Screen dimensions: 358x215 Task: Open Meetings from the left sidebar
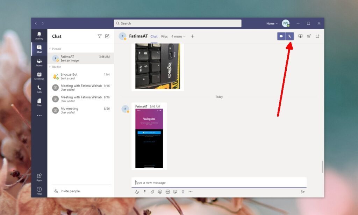coord(39,76)
